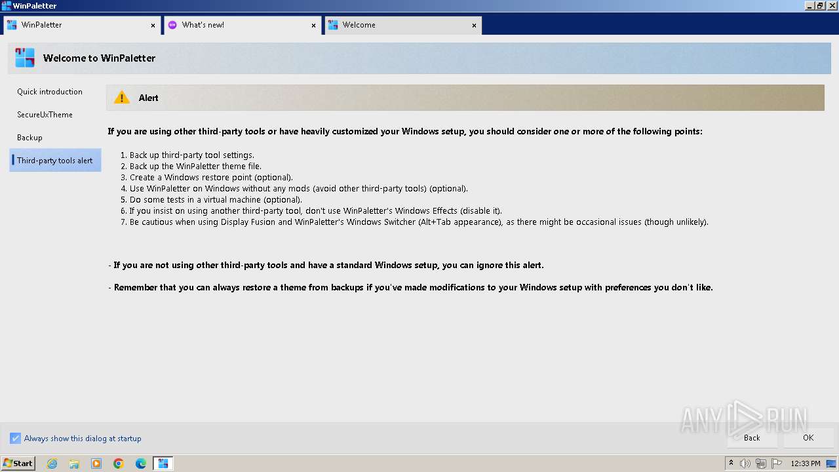The height and width of the screenshot is (472, 839).
Task: Click the Alert heading text
Action: click(x=149, y=98)
